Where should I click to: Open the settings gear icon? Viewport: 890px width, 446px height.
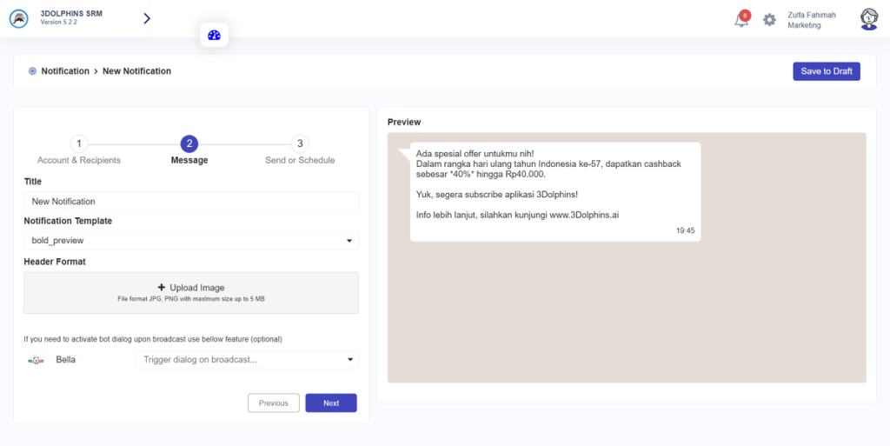tap(769, 19)
